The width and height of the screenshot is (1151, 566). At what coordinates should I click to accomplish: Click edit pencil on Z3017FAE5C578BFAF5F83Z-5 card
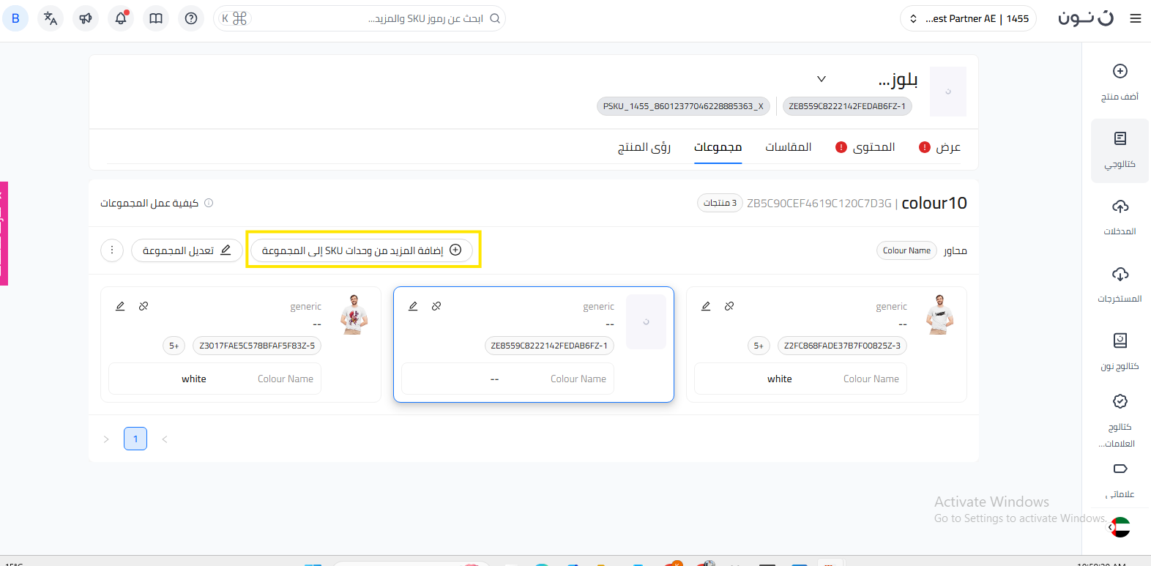(x=120, y=306)
